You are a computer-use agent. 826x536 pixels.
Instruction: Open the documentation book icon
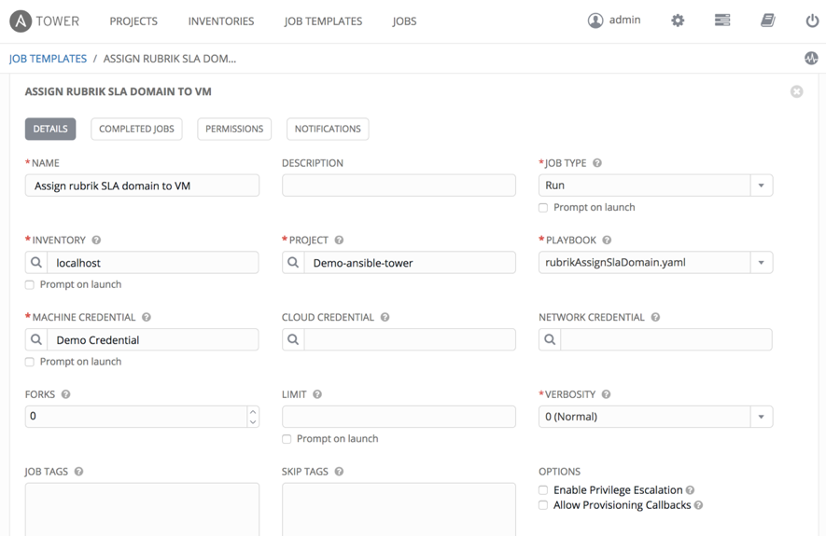(767, 20)
